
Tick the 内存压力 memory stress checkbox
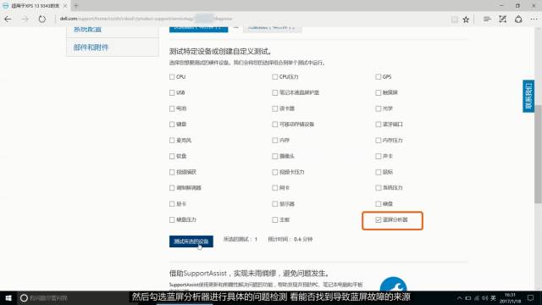click(x=379, y=140)
